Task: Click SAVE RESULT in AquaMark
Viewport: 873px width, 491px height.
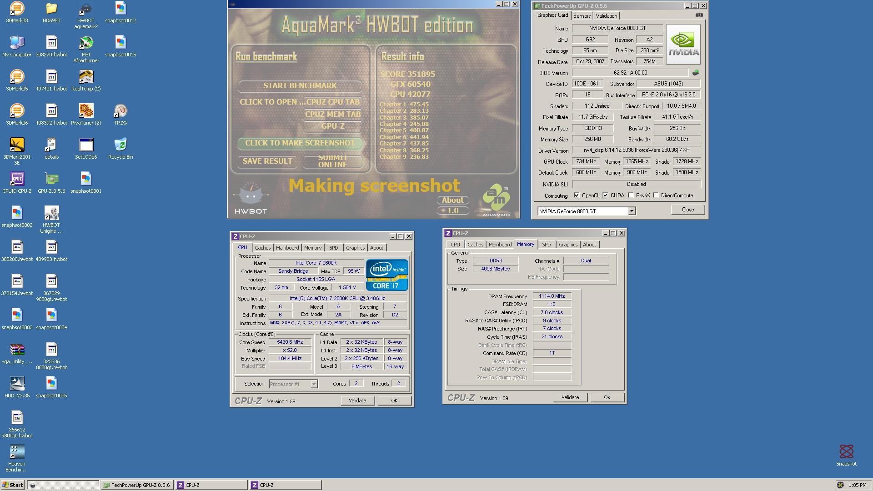Action: pyautogui.click(x=267, y=161)
